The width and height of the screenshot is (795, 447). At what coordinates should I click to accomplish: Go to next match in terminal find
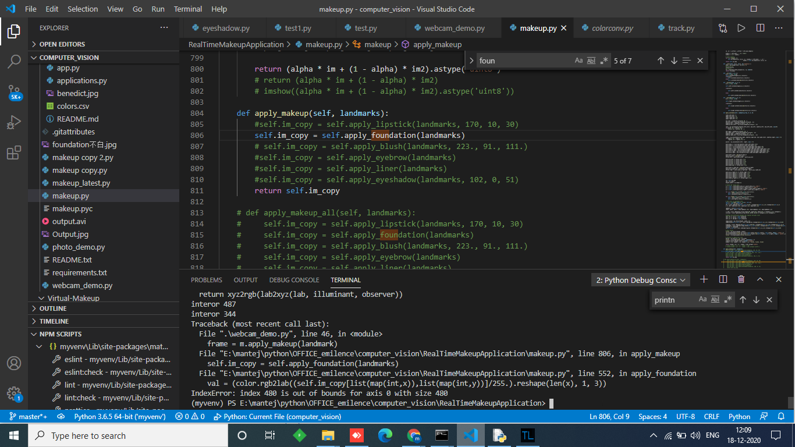pyautogui.click(x=756, y=300)
